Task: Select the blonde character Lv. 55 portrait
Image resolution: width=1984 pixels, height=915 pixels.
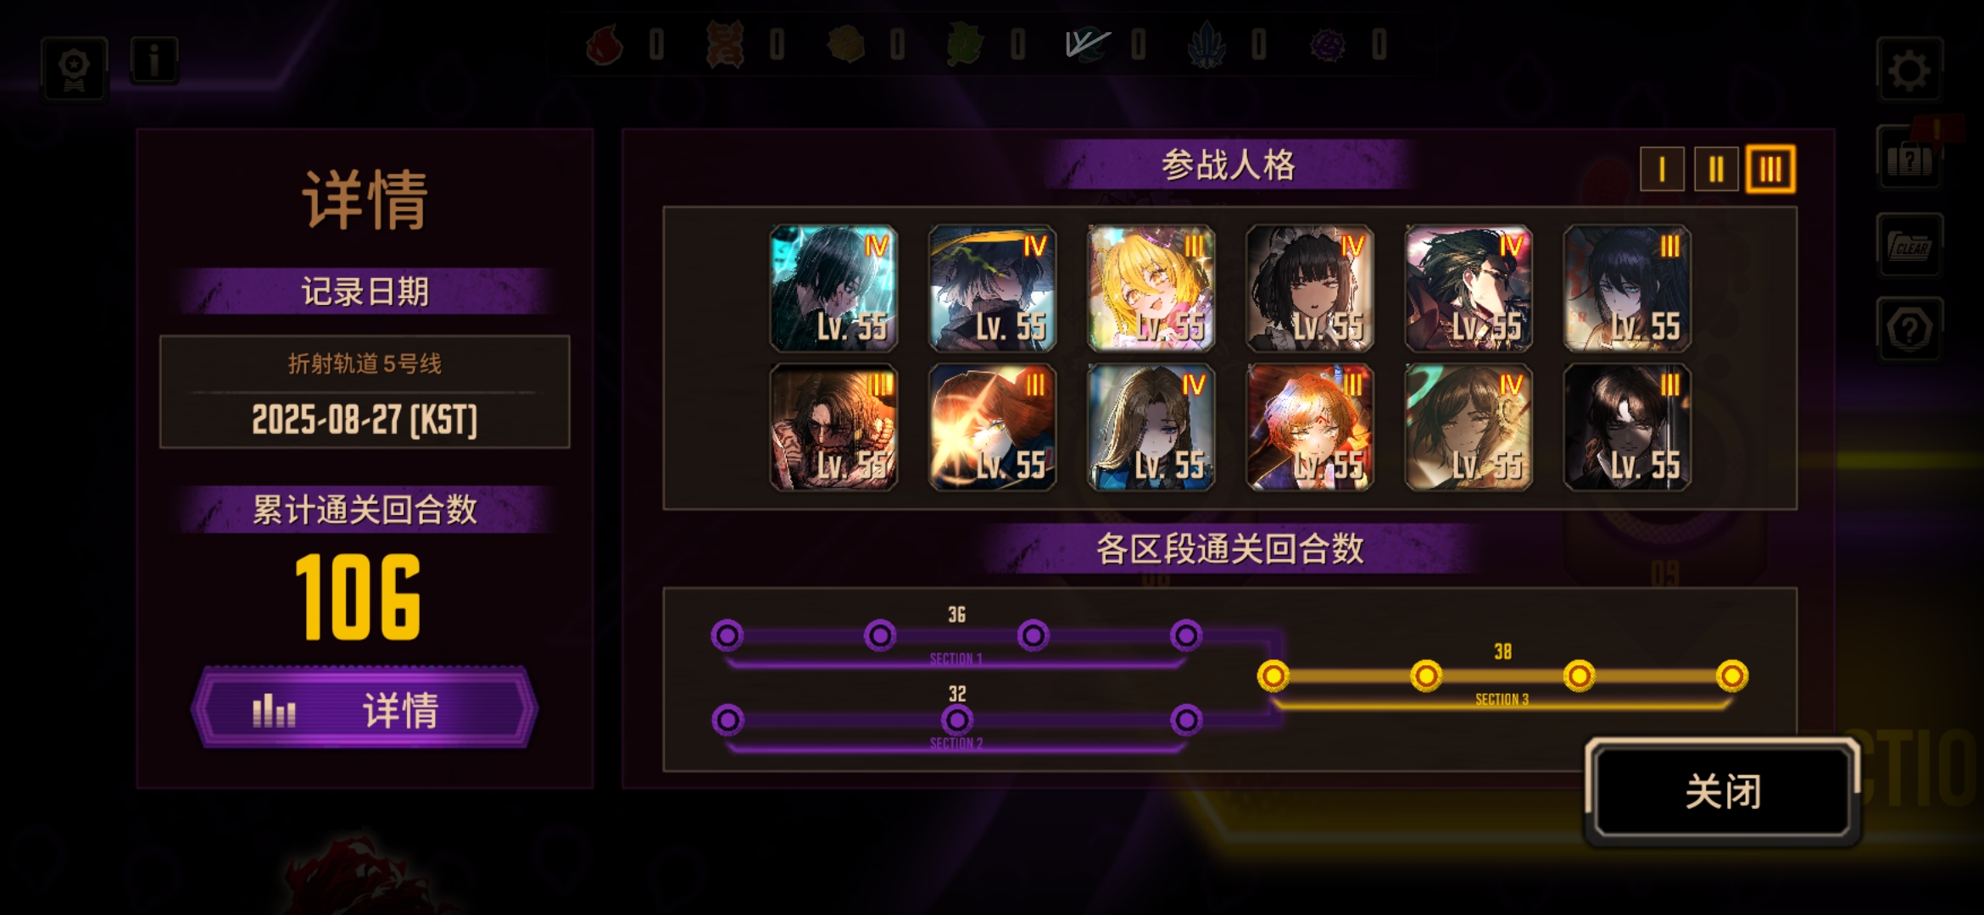Action: 1151,289
